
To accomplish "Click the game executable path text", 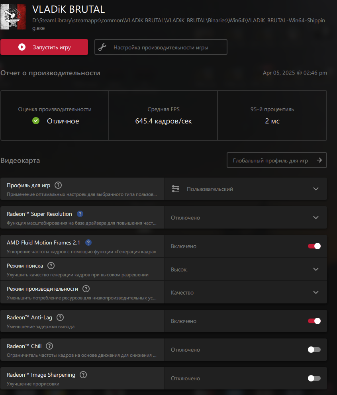I will (x=178, y=24).
